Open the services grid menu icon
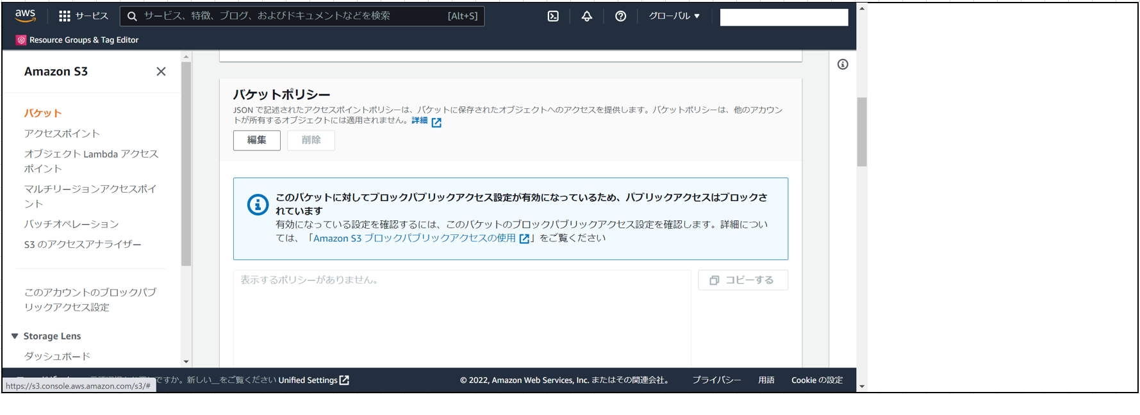The height and width of the screenshot is (415, 1140). (x=65, y=16)
